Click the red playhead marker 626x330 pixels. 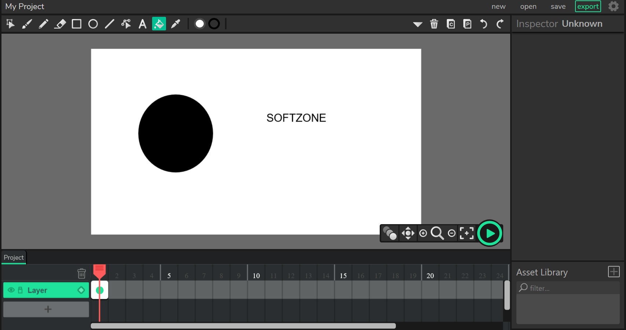99,271
